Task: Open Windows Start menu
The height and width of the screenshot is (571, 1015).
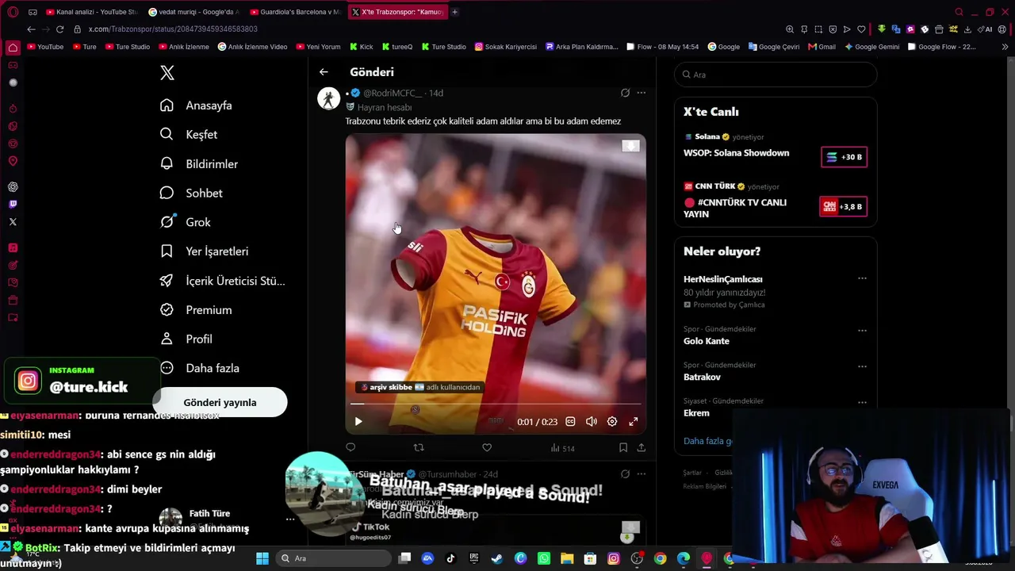Action: (262, 558)
